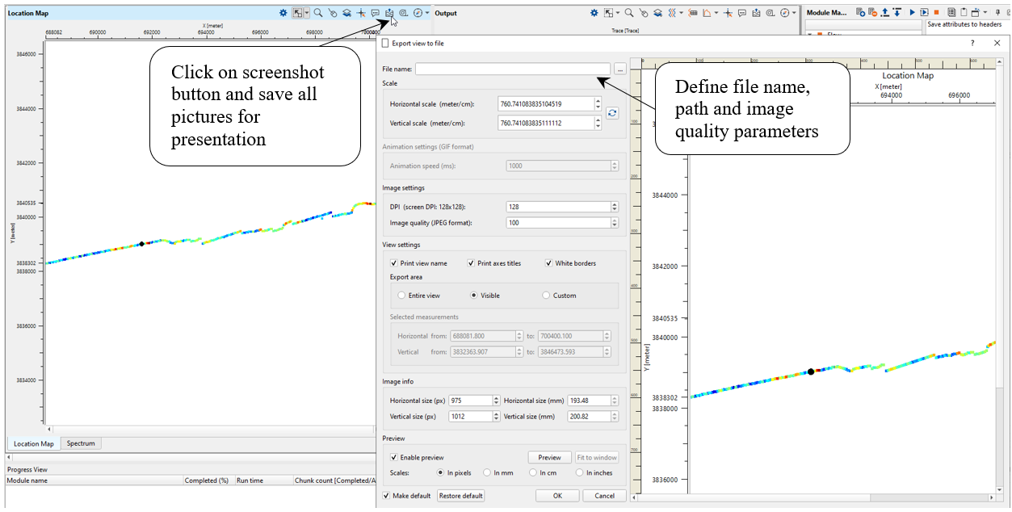
Task: Run the flow with blue play button
Action: (912, 13)
